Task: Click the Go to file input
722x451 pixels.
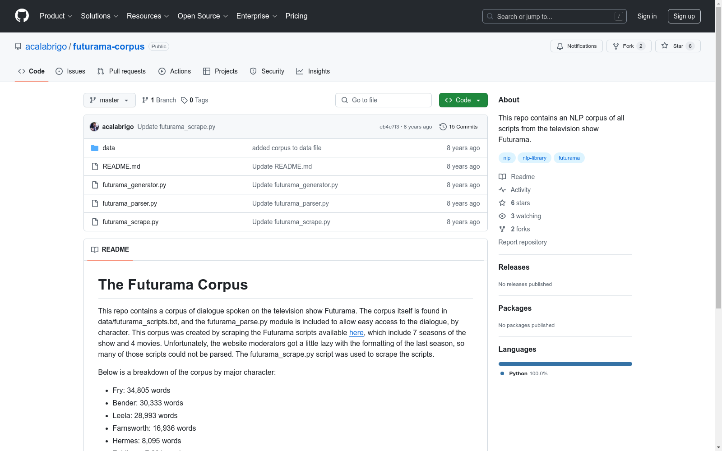Action: pos(384,100)
